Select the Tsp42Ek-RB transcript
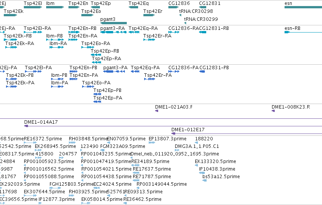 pyautogui.click(x=11, y=40)
